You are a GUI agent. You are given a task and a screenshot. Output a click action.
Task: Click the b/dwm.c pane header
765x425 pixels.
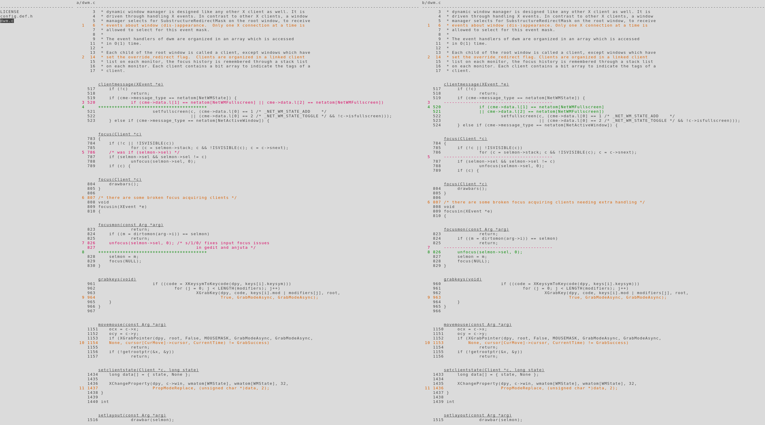point(431,3)
